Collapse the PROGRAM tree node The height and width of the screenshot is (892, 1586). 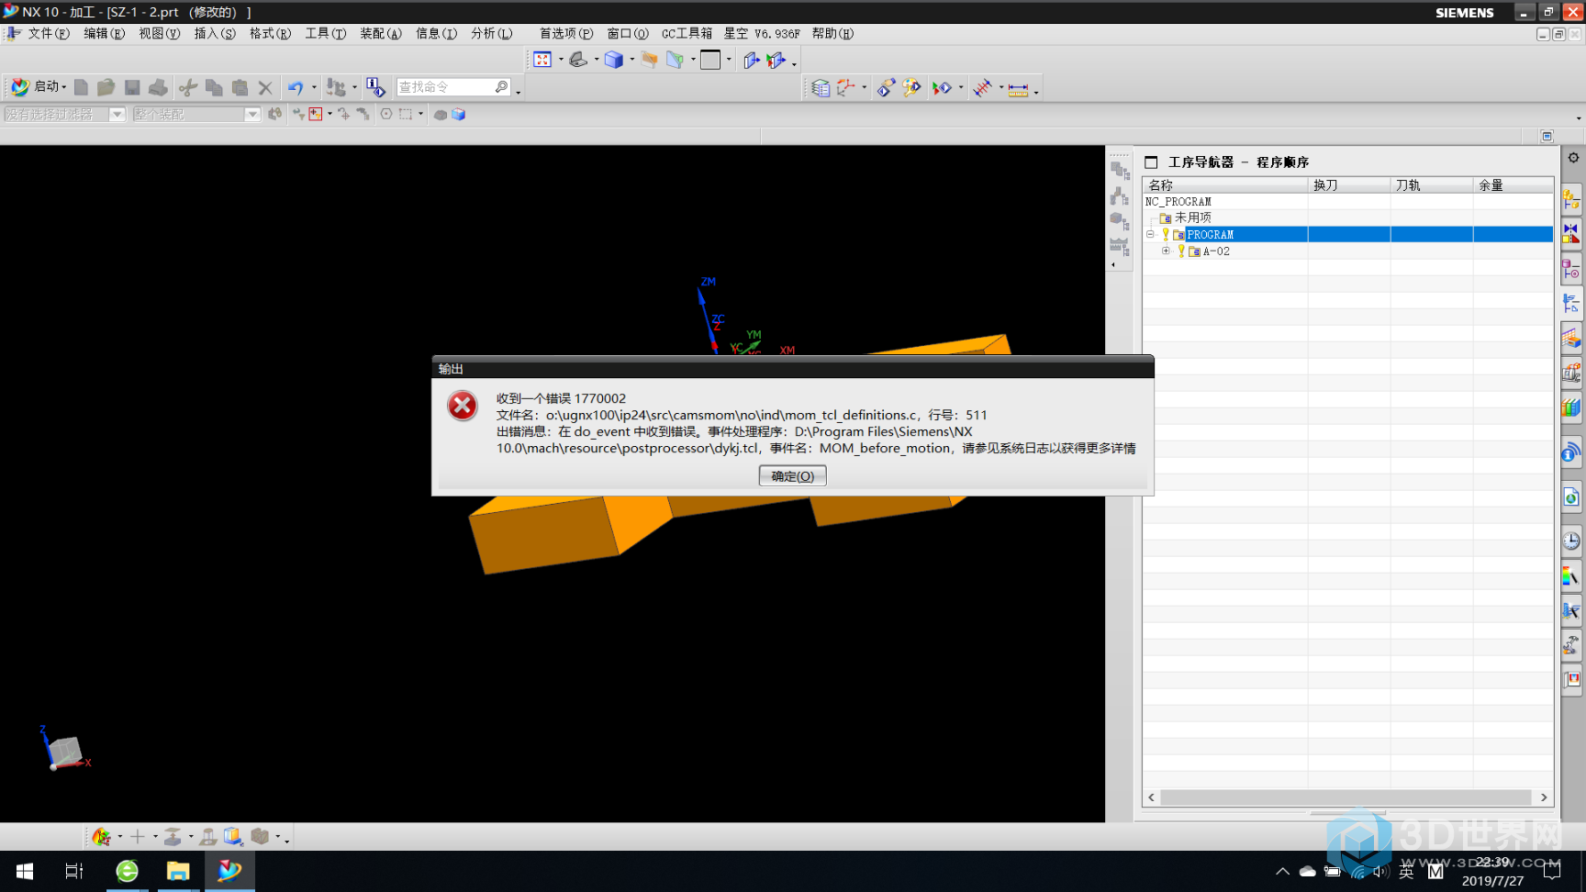point(1150,234)
